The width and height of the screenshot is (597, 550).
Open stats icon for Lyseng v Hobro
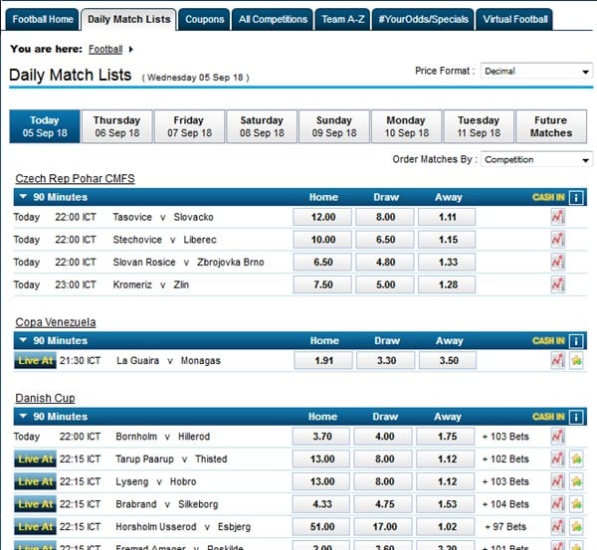coord(558,481)
